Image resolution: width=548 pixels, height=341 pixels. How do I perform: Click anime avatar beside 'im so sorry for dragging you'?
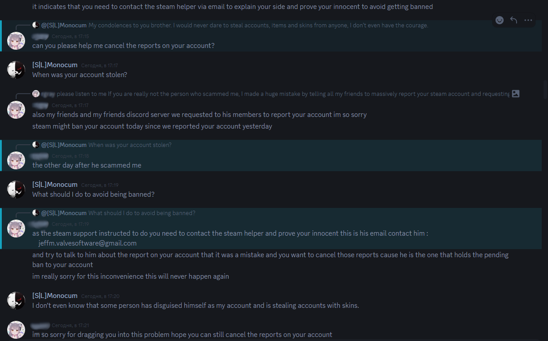coord(16,330)
